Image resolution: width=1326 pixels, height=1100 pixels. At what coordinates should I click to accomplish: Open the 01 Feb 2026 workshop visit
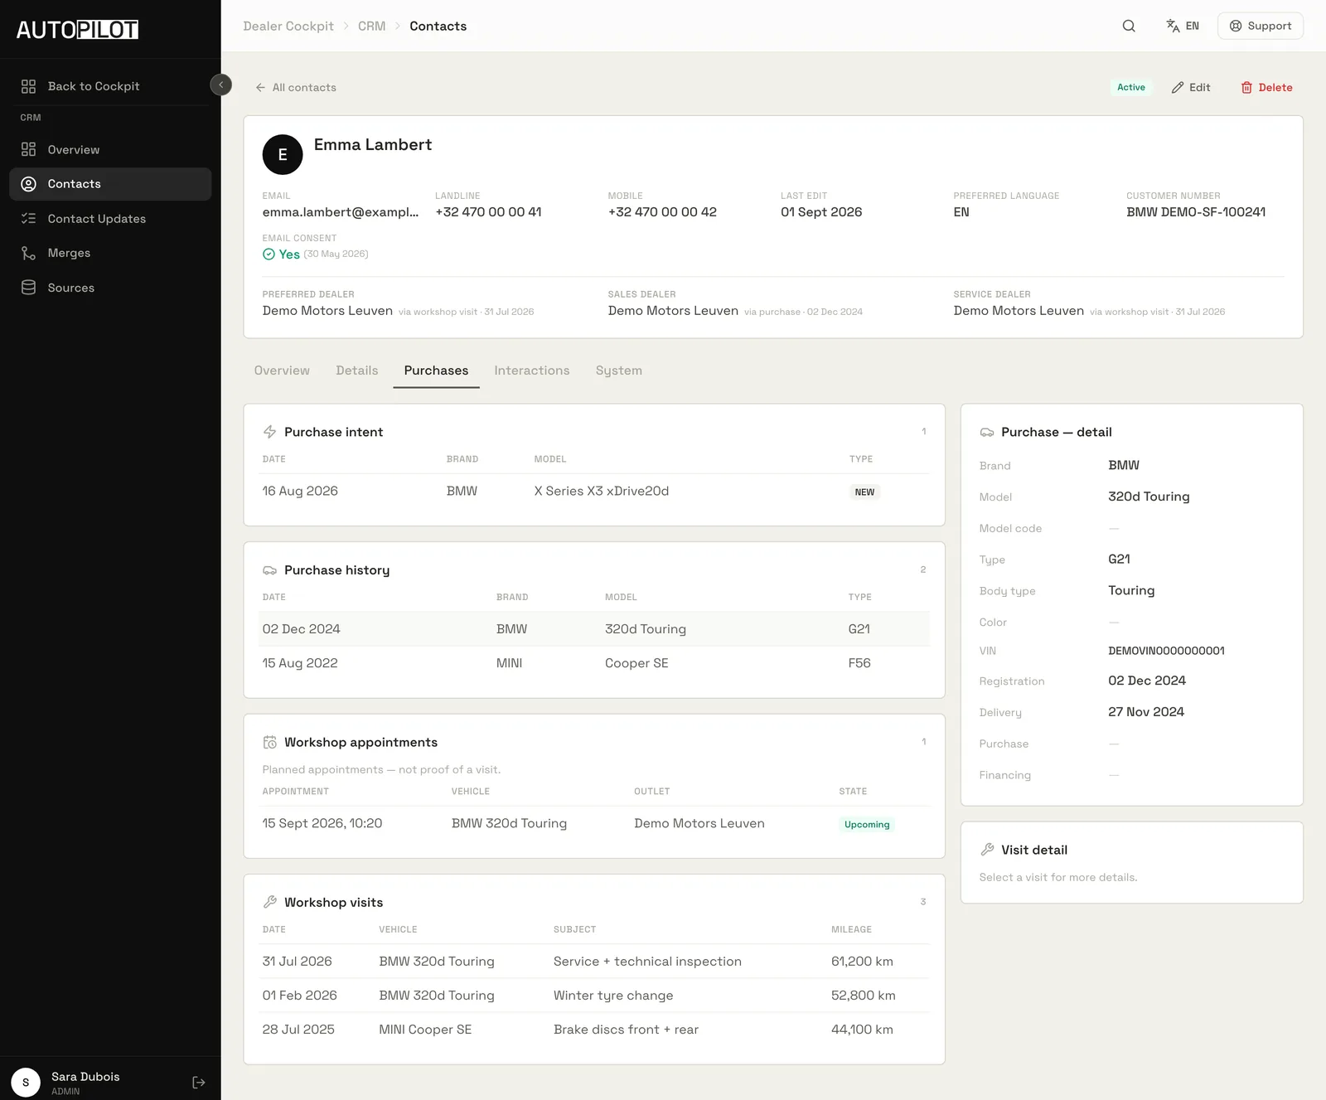[x=594, y=996]
